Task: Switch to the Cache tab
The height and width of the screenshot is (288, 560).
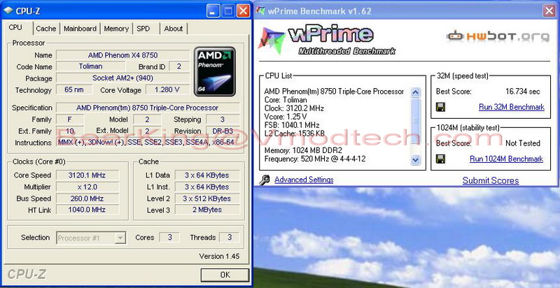Action: coord(46,29)
